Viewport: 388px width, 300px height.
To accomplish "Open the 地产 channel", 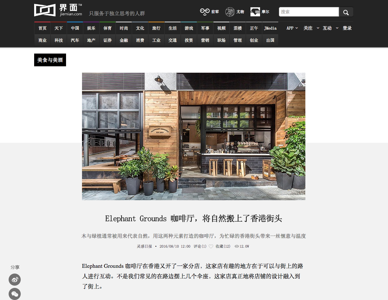I will (91, 40).
